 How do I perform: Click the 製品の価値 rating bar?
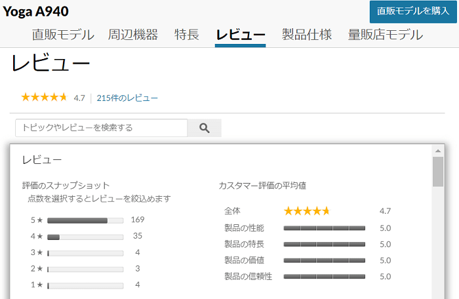[325, 260]
